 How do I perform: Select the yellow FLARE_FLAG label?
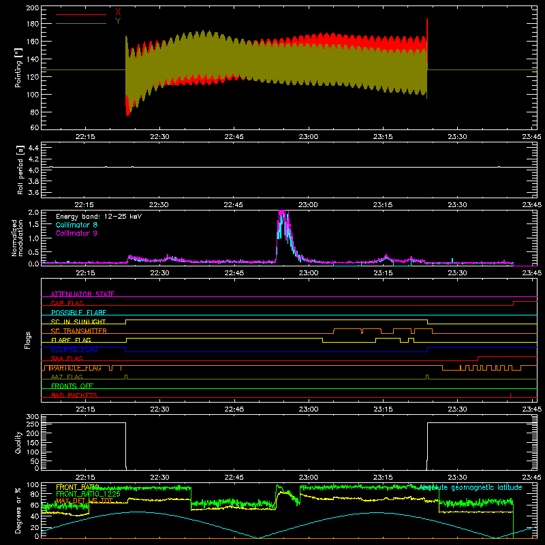(x=71, y=340)
